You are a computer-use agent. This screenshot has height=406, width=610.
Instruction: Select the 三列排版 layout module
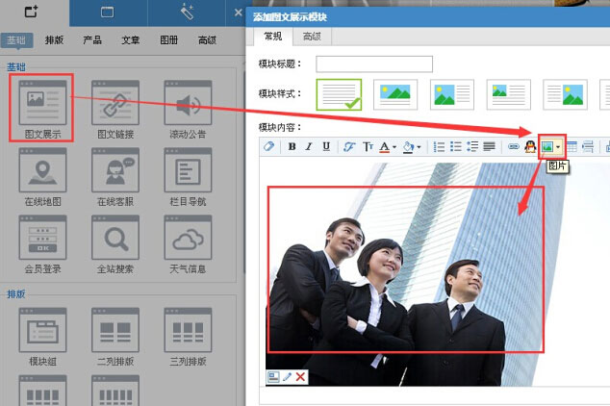[x=188, y=337]
